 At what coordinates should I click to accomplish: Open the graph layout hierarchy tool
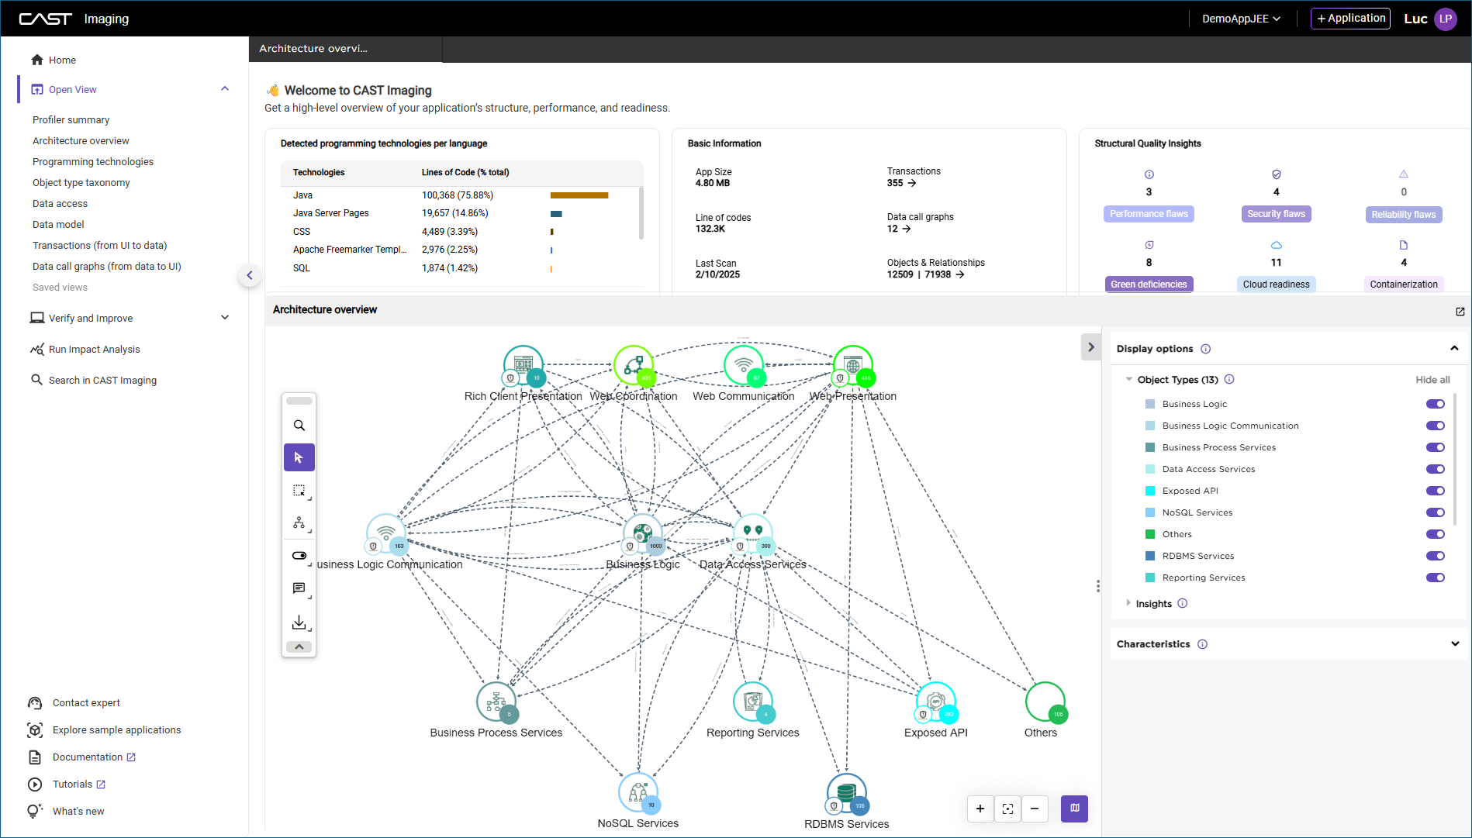click(299, 523)
